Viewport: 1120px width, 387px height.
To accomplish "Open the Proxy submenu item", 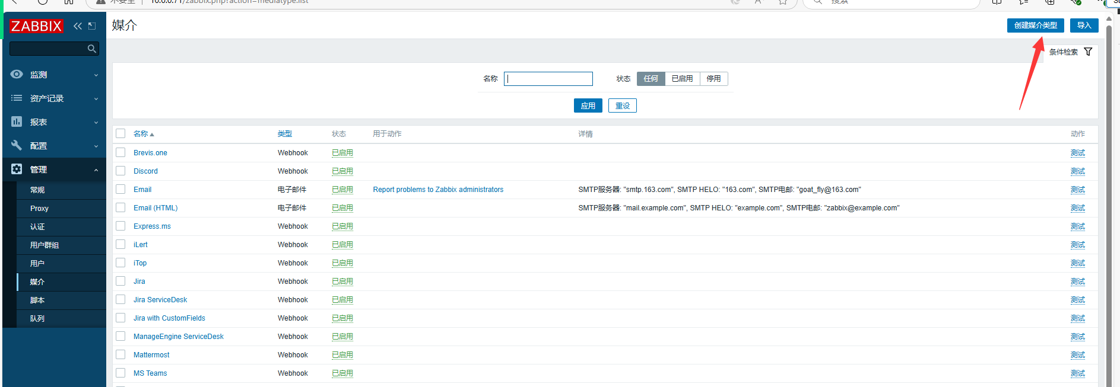I will 62,208.
